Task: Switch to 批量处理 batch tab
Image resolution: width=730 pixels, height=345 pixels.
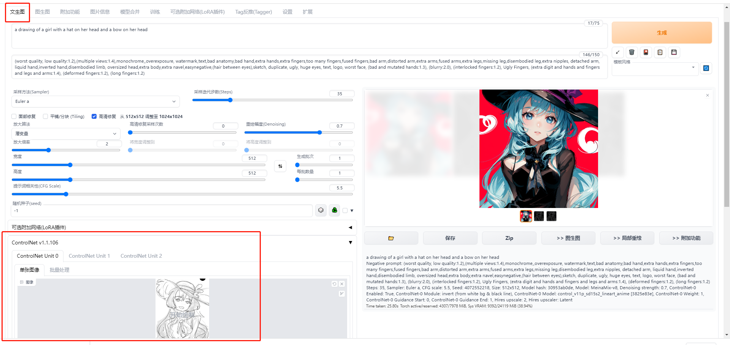Action: click(60, 270)
